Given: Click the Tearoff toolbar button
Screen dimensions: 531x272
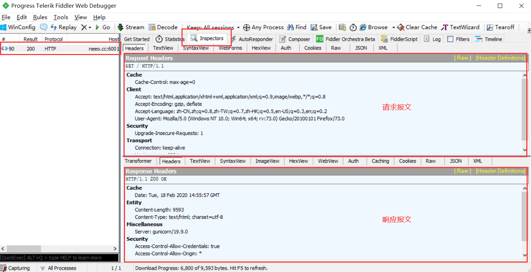Looking at the screenshot, I should 501,27.
